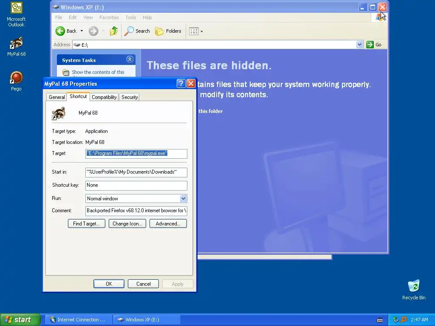The height and width of the screenshot is (326, 435).
Task: Click the Start in field
Action: pos(136,172)
